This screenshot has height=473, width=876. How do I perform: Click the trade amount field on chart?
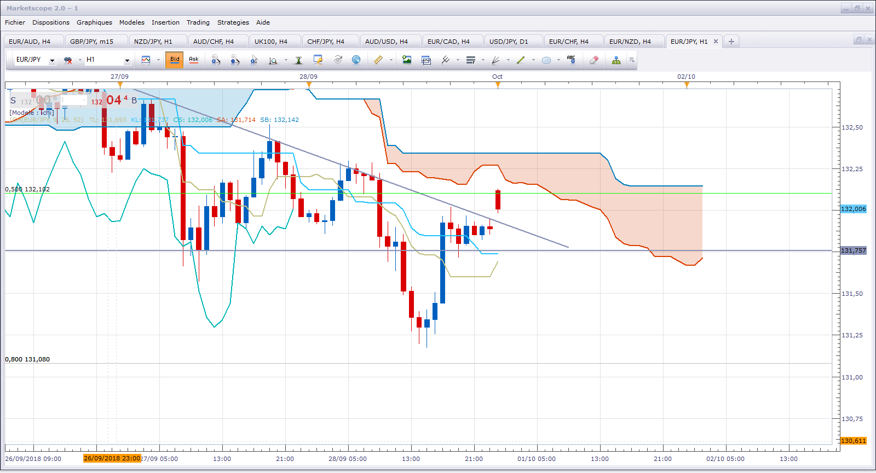74,101
